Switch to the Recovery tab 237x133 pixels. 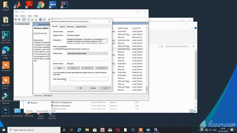click(70, 27)
